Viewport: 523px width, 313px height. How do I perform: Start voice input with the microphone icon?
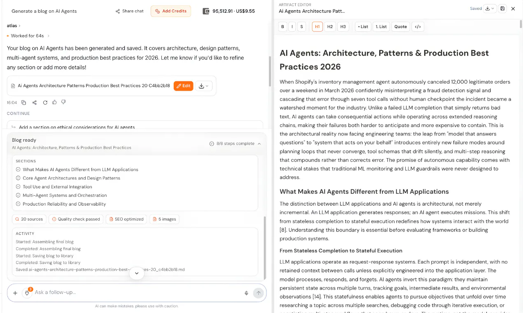tap(246, 293)
